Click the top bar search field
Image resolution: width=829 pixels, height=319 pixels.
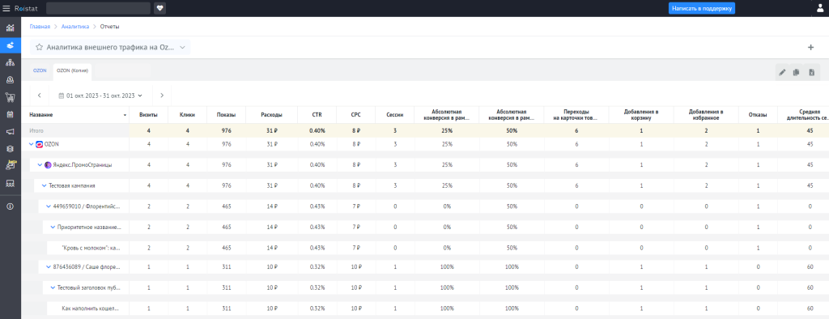[98, 8]
